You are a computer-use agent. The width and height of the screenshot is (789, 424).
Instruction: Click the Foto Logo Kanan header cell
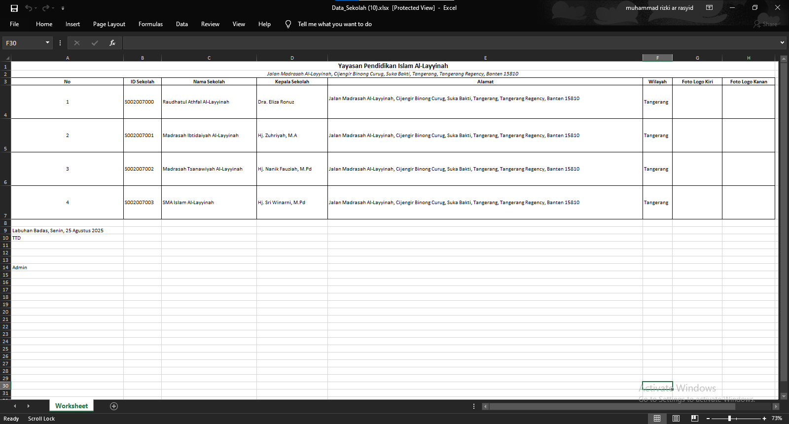click(749, 82)
